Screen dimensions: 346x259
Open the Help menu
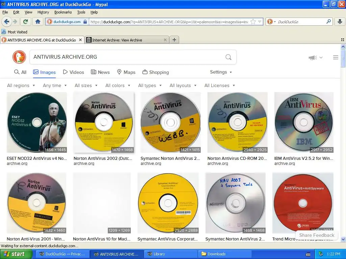click(94, 12)
